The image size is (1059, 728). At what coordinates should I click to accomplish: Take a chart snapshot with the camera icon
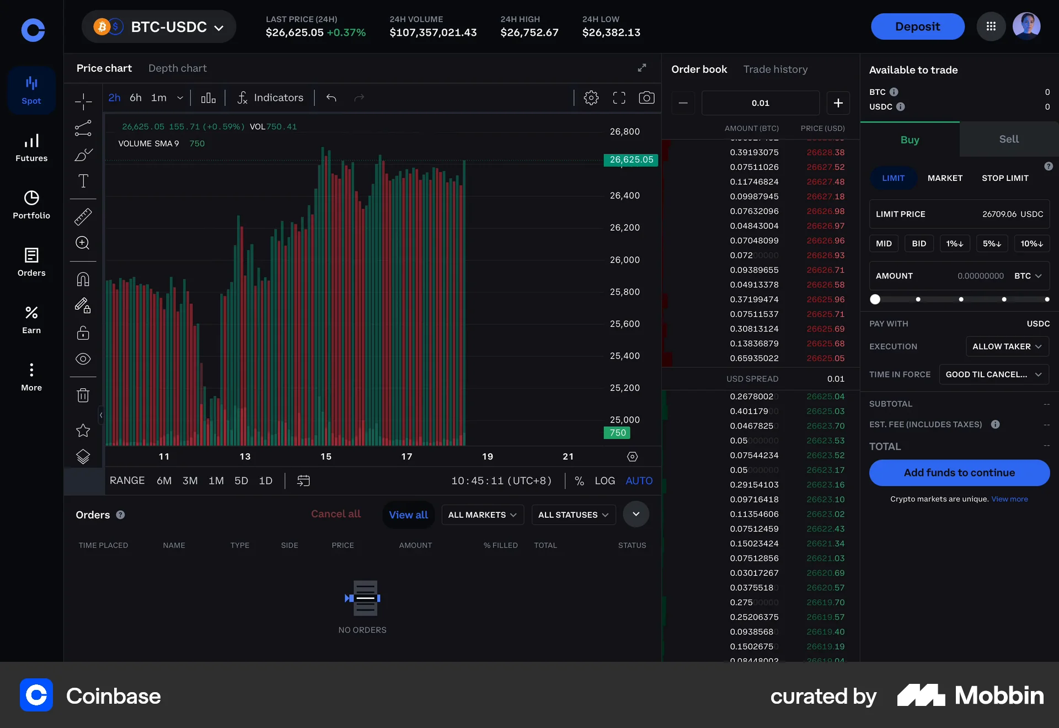(x=646, y=98)
